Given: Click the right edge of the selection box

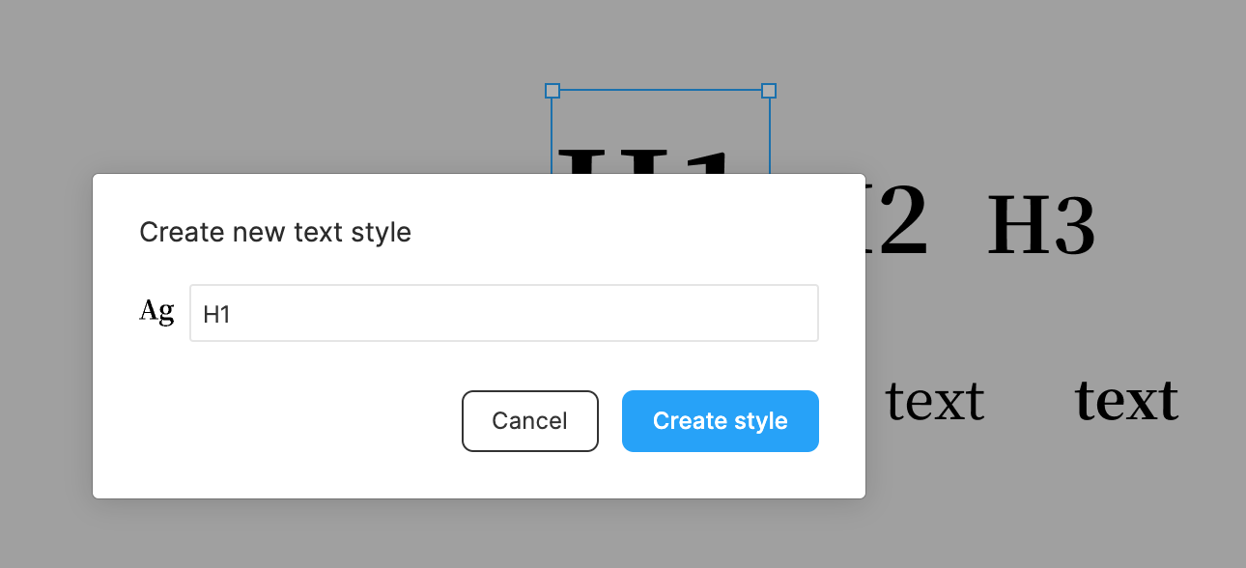Looking at the screenshot, I should coord(770,135).
